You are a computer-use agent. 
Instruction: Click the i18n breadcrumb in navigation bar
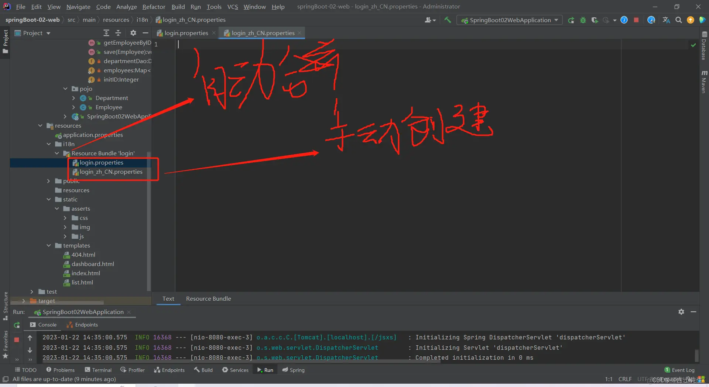click(142, 20)
